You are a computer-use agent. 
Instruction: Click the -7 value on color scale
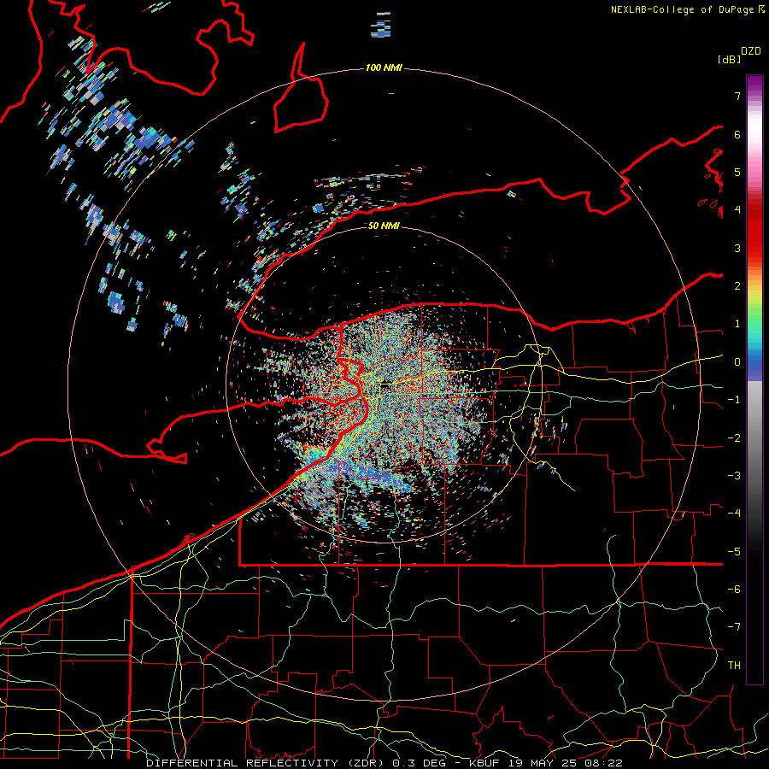click(734, 627)
